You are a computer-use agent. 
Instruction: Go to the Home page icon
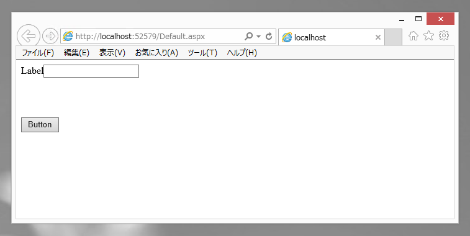tap(414, 36)
